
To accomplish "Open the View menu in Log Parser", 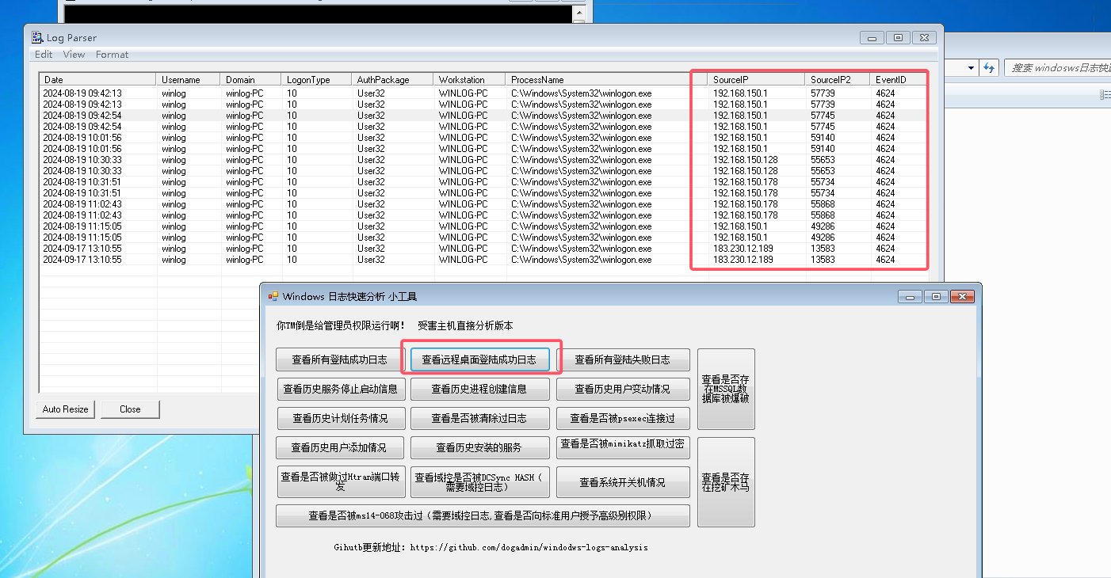I will coord(74,55).
